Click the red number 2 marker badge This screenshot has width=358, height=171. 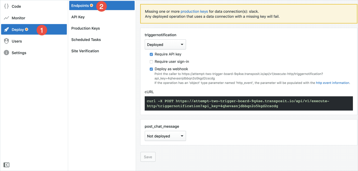coord(101,7)
